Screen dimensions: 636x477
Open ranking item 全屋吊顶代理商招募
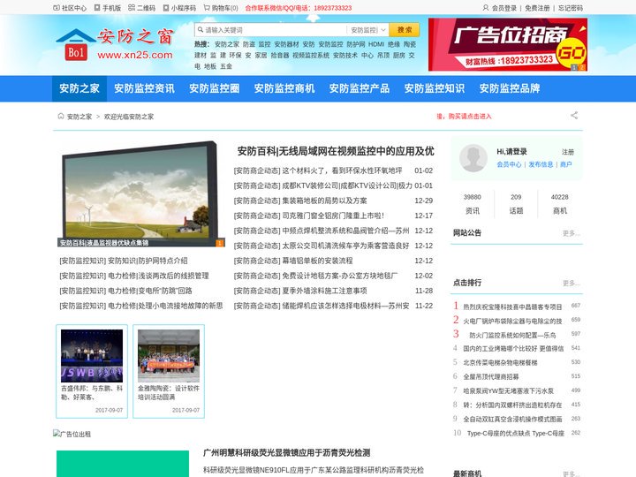[491, 377]
